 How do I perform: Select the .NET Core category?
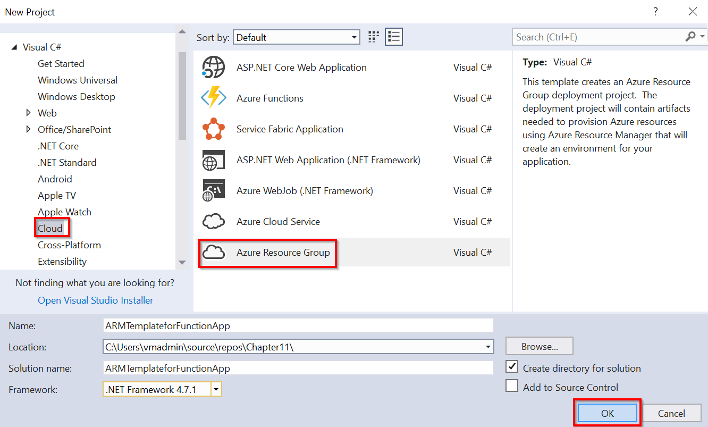coord(58,146)
